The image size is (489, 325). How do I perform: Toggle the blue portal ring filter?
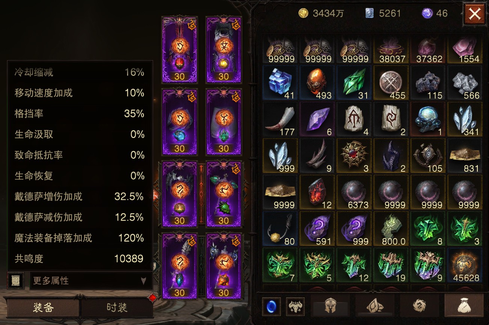click(271, 307)
